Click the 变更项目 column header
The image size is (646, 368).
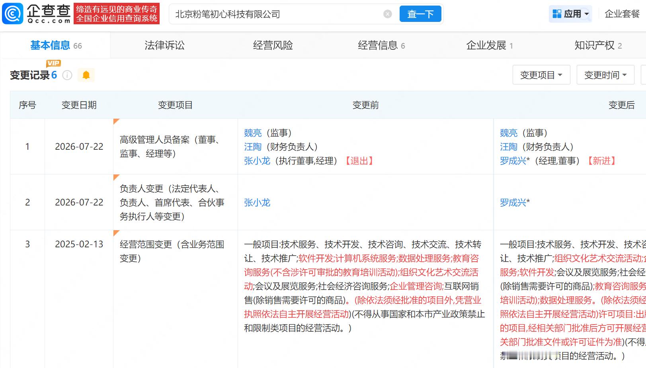click(x=176, y=105)
